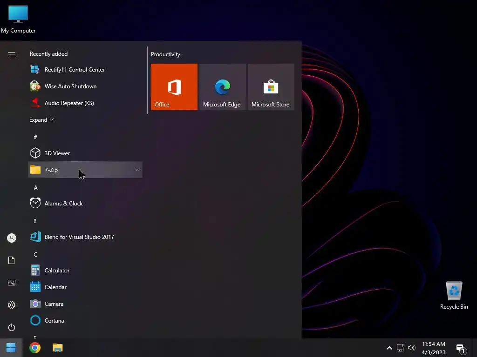This screenshot has width=477, height=357.
Task: Click the # letter header
Action: [35, 137]
